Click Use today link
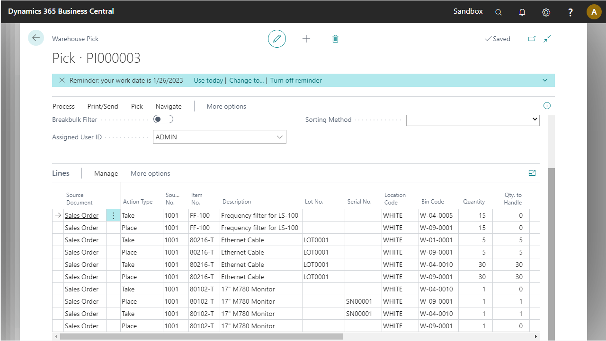 [208, 80]
